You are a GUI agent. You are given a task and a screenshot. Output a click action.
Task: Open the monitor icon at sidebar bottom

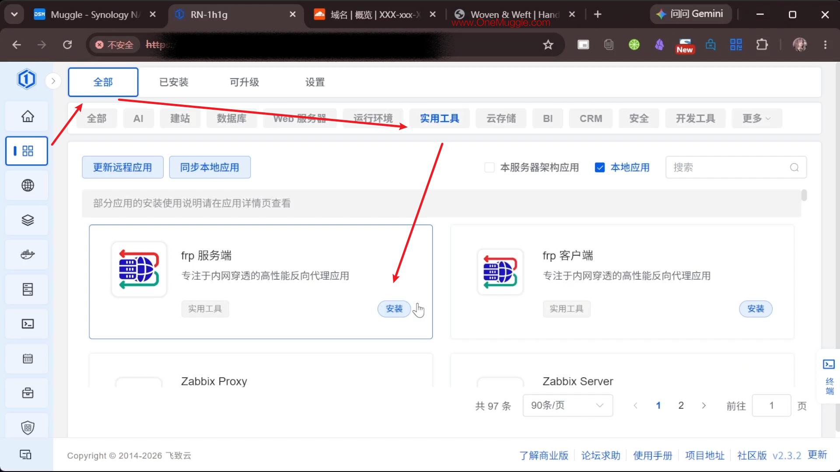coord(25,455)
